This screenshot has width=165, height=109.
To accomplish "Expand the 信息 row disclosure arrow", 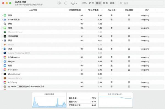I will pyautogui.click(x=2, y=28).
